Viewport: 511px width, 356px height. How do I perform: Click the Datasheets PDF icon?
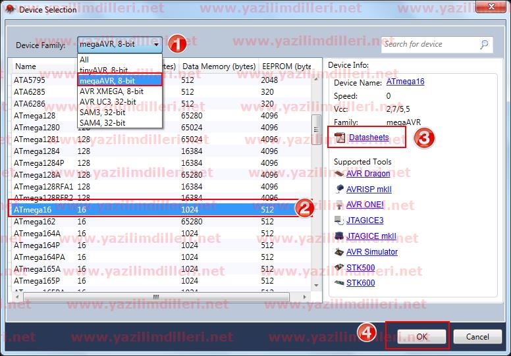340,138
